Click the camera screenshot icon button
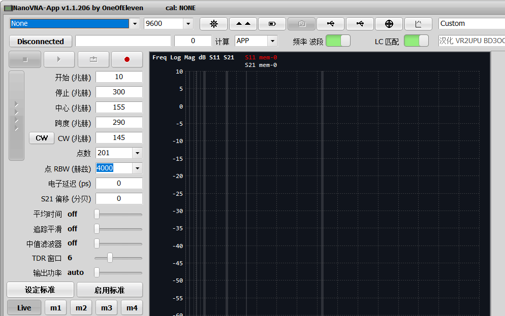 pyautogui.click(x=301, y=24)
